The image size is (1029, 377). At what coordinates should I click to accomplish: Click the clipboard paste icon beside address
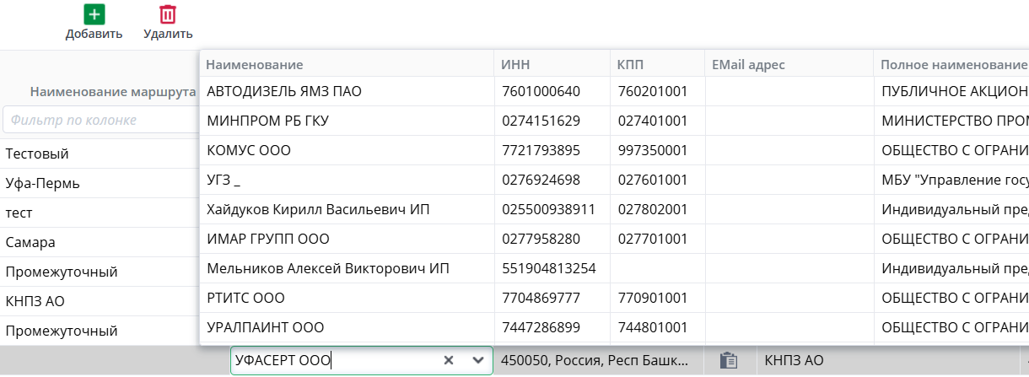coord(729,360)
